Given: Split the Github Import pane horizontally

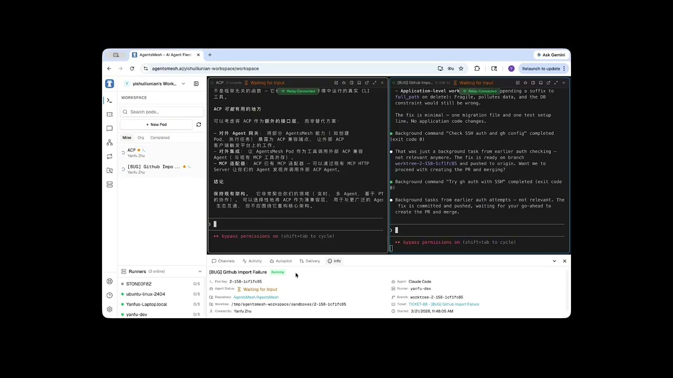Looking at the screenshot, I should tap(541, 82).
